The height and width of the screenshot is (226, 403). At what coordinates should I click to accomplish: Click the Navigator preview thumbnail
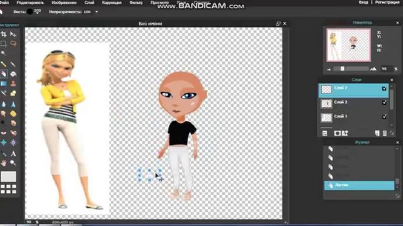[348, 45]
